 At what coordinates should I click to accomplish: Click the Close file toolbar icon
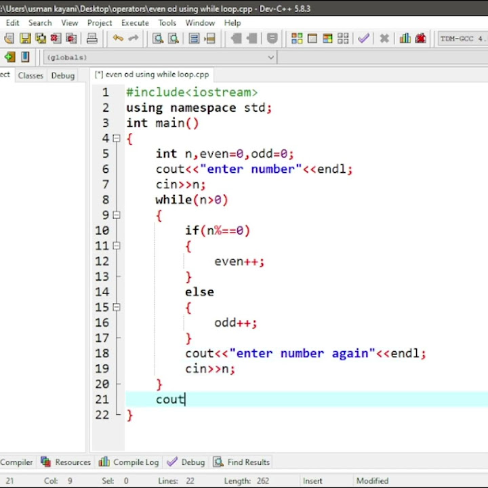(x=56, y=39)
